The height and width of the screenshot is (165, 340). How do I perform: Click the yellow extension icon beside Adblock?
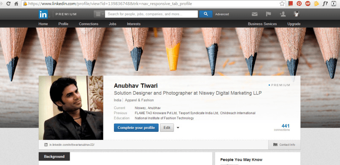[316, 3]
